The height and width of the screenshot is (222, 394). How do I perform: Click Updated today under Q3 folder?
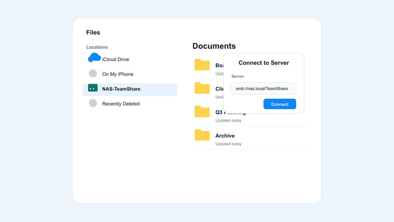coord(228,121)
